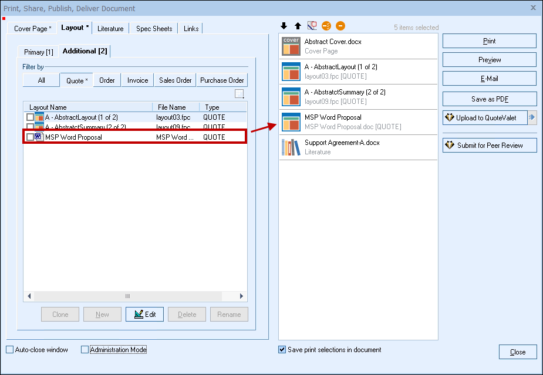The image size is (543, 375).
Task: Open the Primary [1] sub-tab
Action: [39, 52]
